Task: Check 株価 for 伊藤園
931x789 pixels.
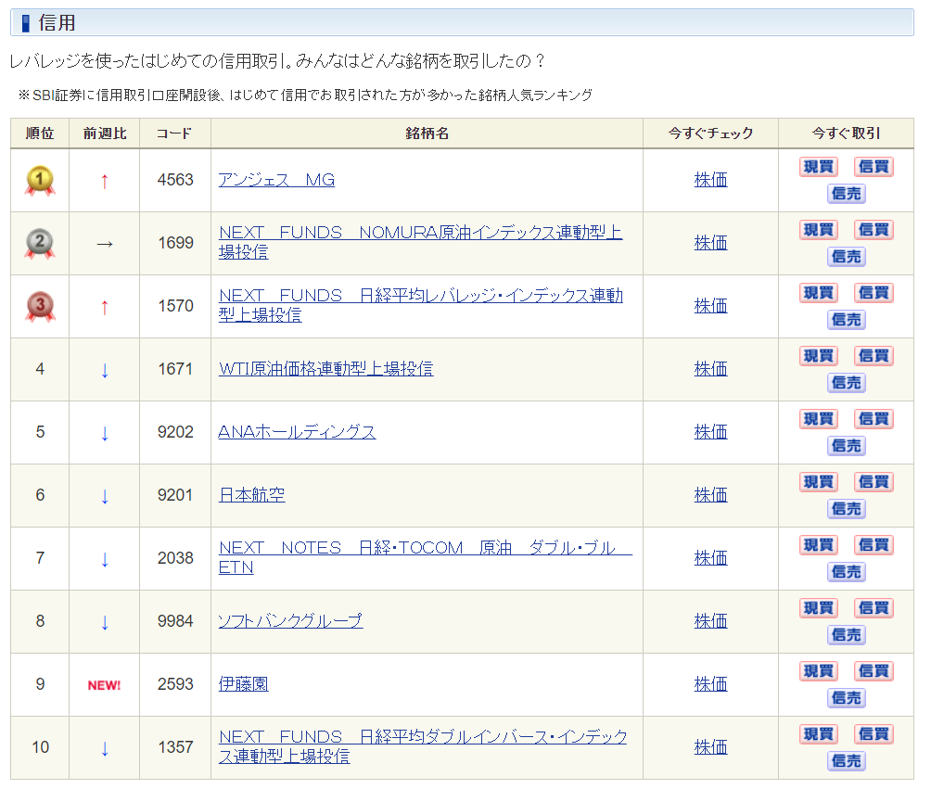Action: pos(710,683)
